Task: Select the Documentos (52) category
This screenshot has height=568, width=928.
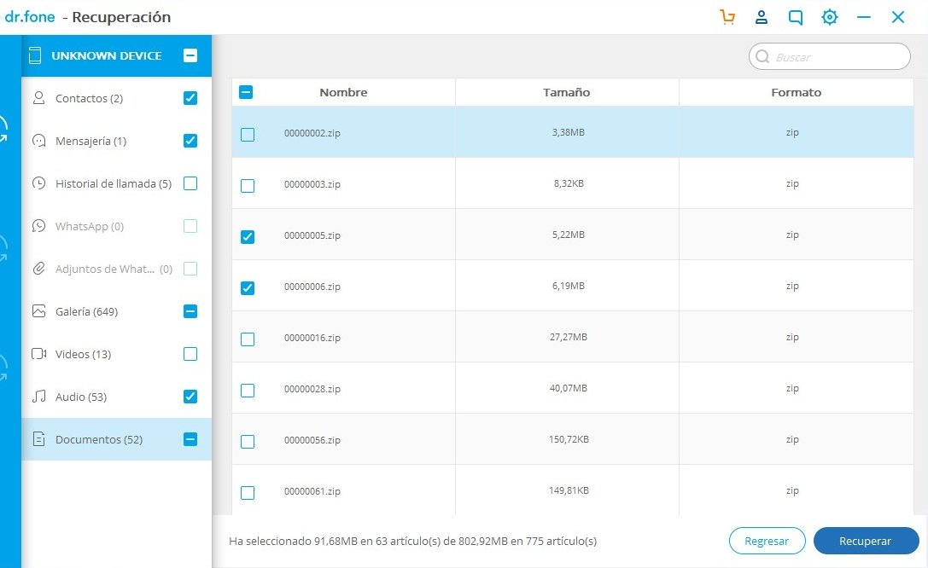Action: point(117,439)
